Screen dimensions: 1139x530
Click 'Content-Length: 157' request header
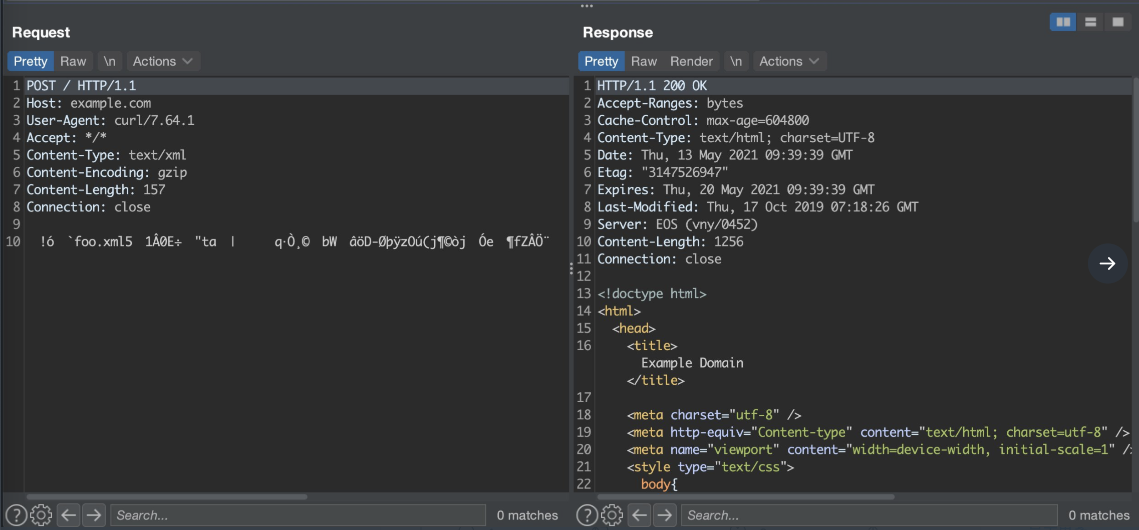coord(96,189)
